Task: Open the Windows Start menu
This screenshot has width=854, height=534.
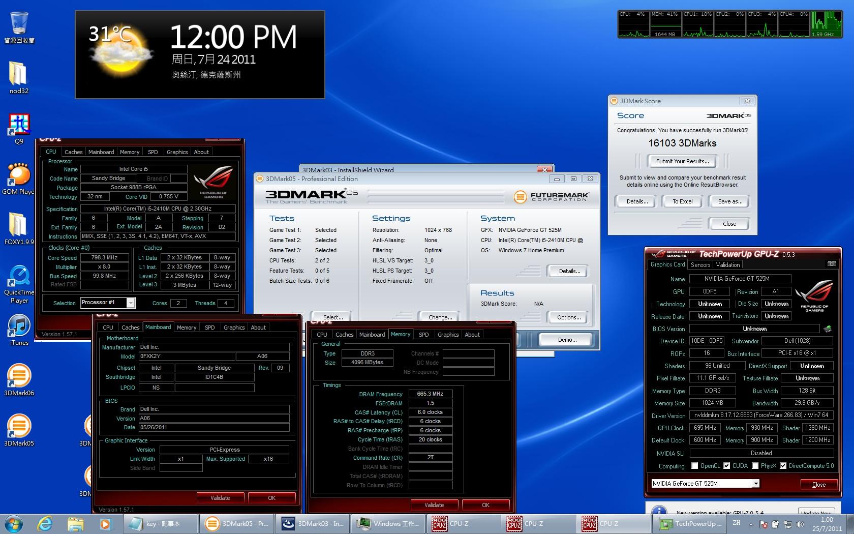Action: point(14,523)
